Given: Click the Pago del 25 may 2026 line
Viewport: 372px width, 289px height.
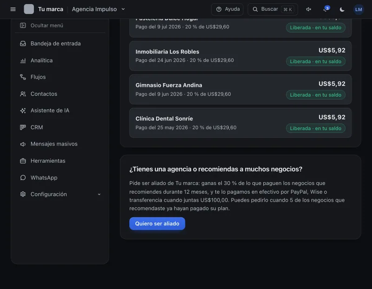Looking at the screenshot, I should [186, 127].
